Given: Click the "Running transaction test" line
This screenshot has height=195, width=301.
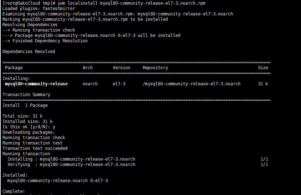Looking at the screenshot, I should 33,143.
